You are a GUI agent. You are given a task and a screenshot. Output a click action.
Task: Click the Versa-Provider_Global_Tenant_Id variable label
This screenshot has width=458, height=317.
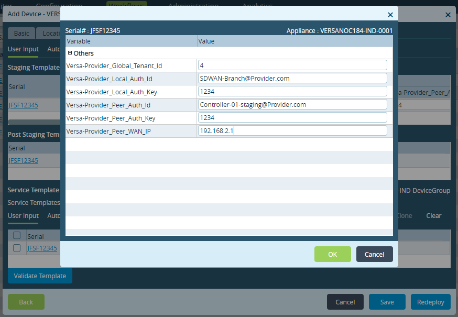click(114, 65)
